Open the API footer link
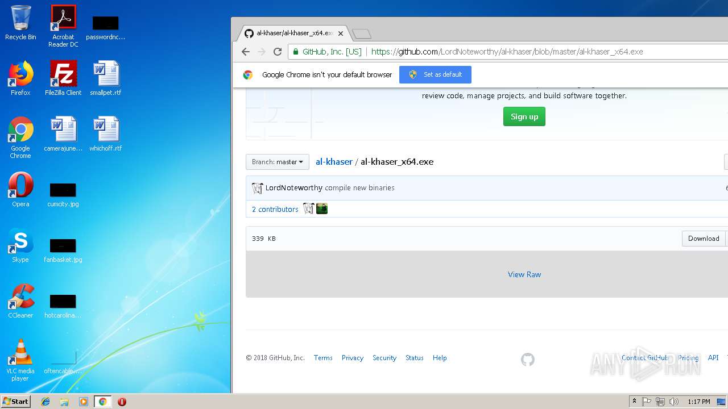Screen dimensions: 728x409 coord(713,358)
